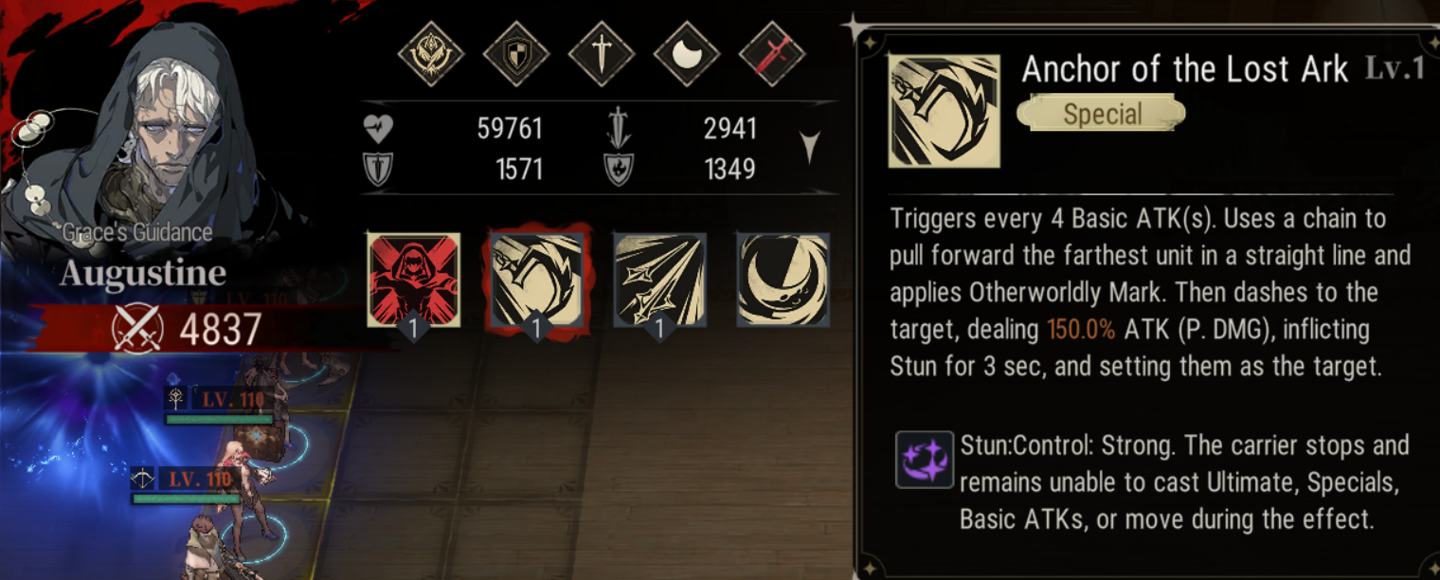Click the sword diamond trait icon
Viewport: 1440px width, 580px height.
pyautogui.click(x=602, y=54)
